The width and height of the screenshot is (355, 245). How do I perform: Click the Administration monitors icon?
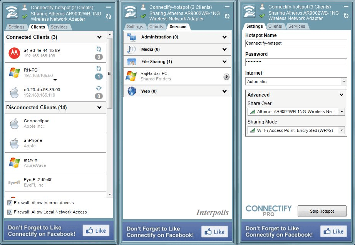(x=132, y=37)
